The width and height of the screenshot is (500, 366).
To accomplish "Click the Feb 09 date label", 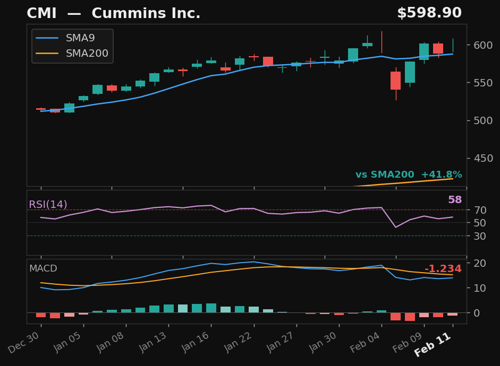I will click(x=408, y=342).
